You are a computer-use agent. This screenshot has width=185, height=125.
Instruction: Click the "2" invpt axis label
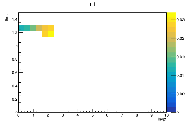(48, 115)
